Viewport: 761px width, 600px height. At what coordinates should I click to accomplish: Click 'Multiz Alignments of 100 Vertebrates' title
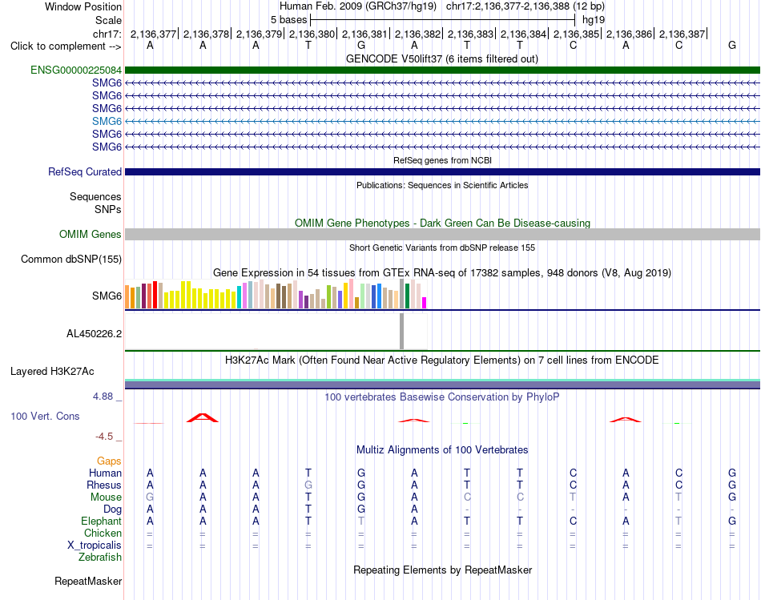tap(442, 450)
